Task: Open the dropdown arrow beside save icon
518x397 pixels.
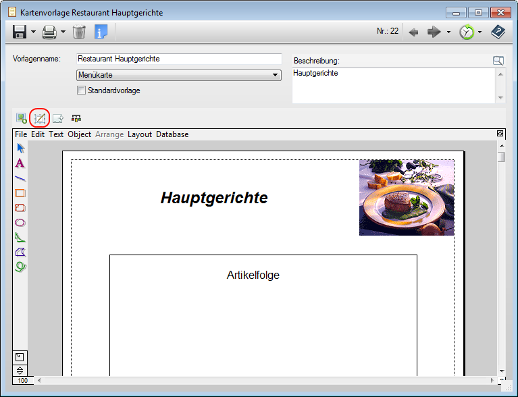Action: 33,32
